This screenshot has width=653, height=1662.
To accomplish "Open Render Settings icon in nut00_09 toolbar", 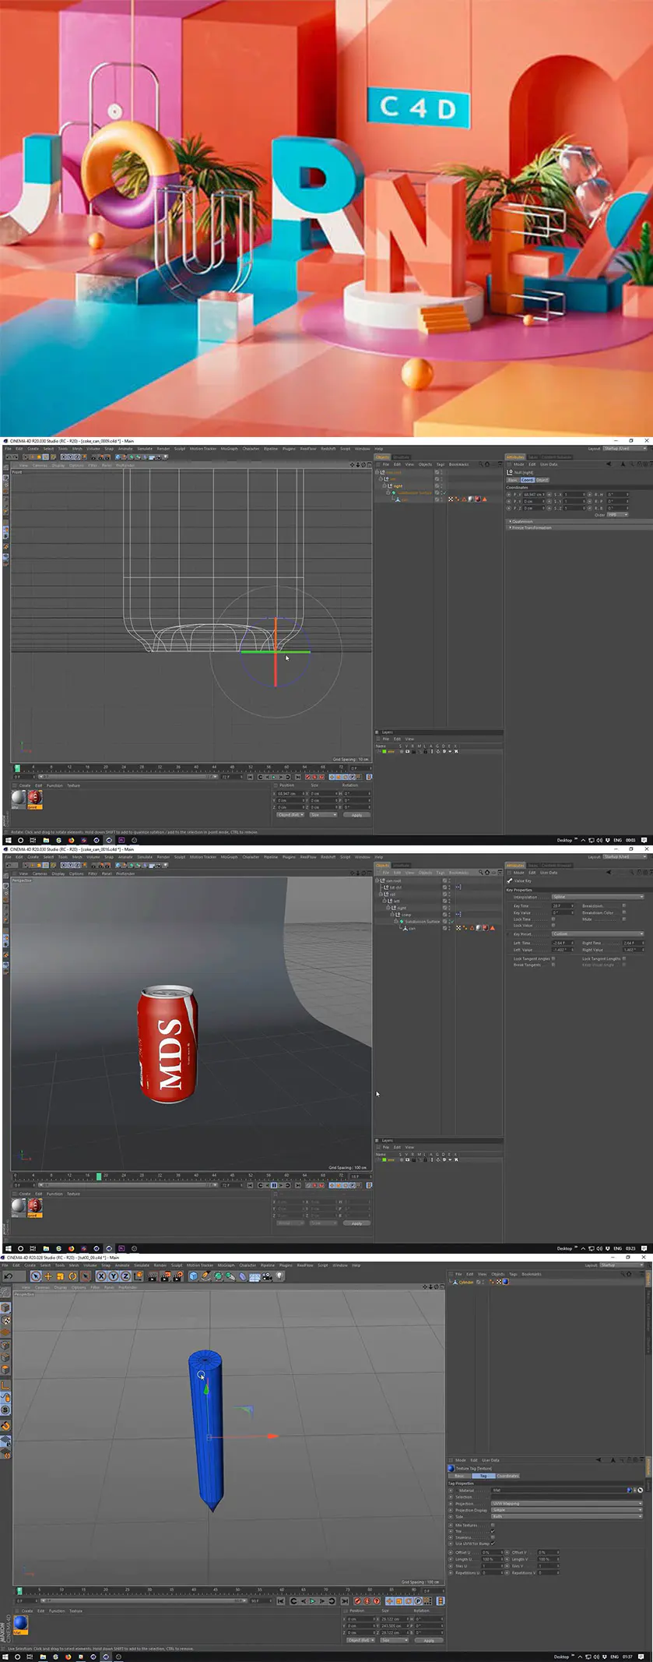I will (x=177, y=1276).
